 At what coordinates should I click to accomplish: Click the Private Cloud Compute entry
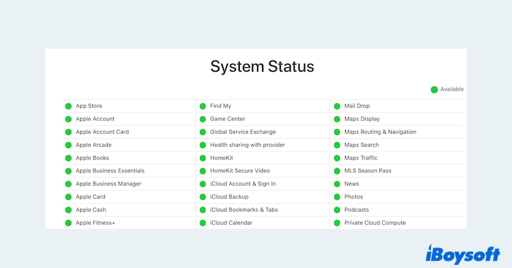pos(375,223)
